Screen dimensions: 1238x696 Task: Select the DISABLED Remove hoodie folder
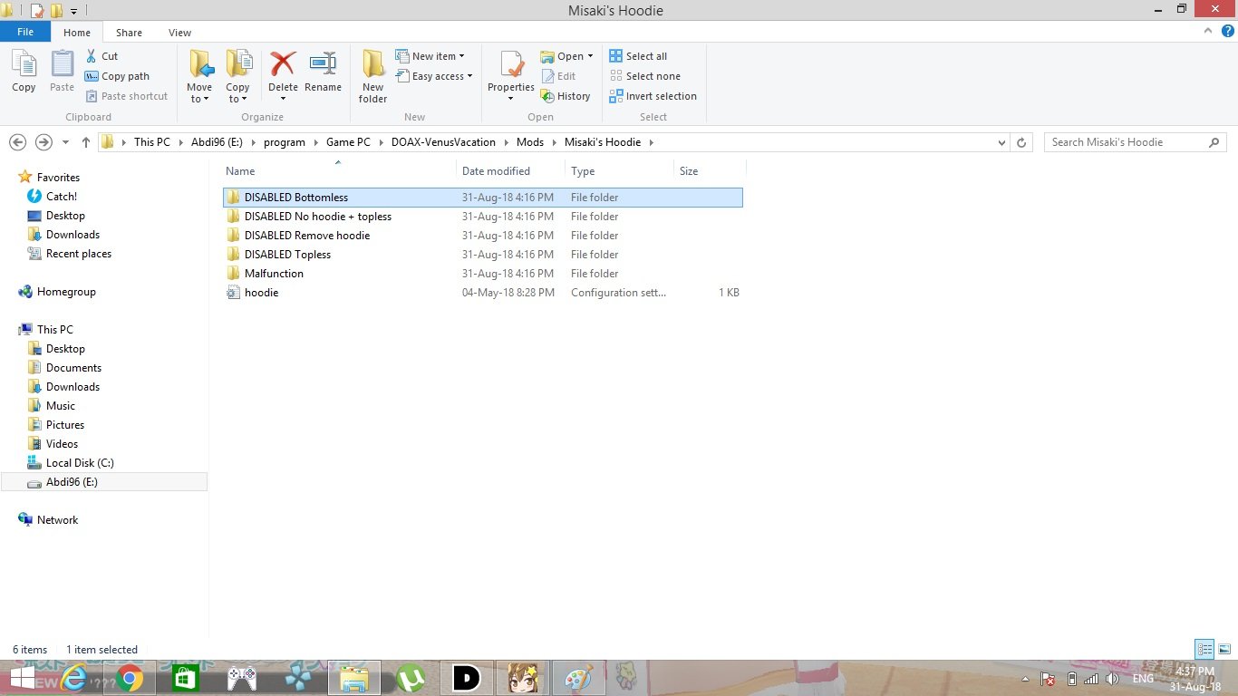(482, 236)
